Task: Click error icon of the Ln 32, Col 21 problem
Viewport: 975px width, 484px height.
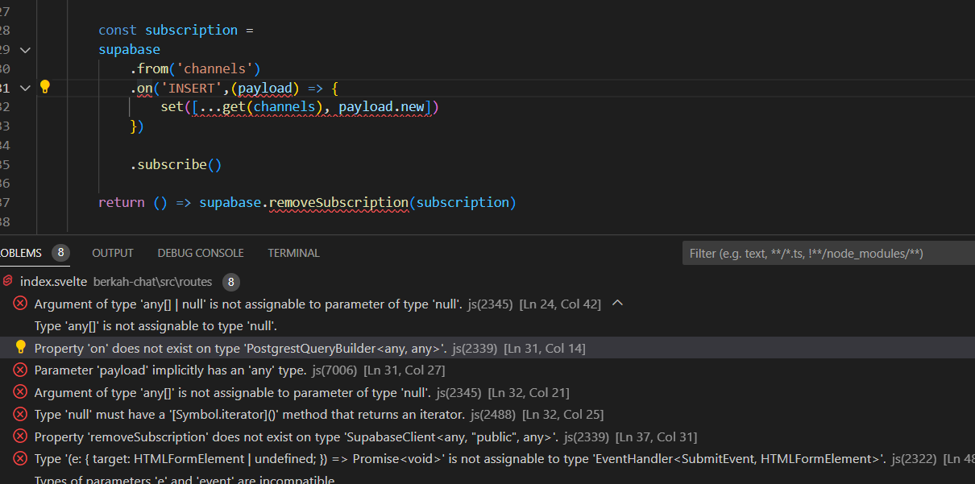Action: point(21,392)
